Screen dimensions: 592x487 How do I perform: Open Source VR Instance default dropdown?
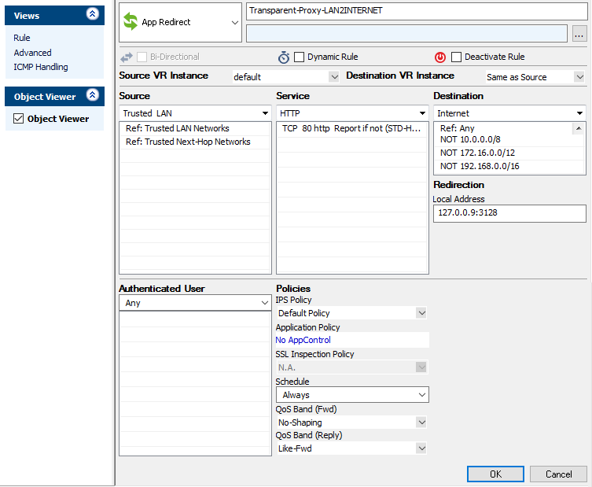point(334,77)
